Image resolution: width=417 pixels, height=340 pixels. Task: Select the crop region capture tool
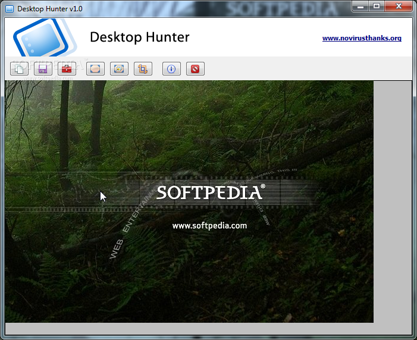point(143,69)
